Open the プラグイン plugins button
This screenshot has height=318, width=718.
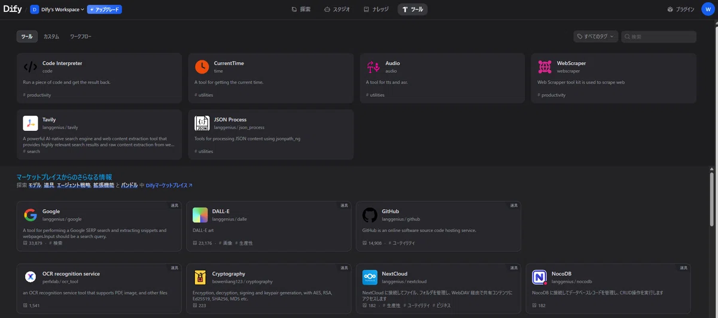tap(681, 10)
